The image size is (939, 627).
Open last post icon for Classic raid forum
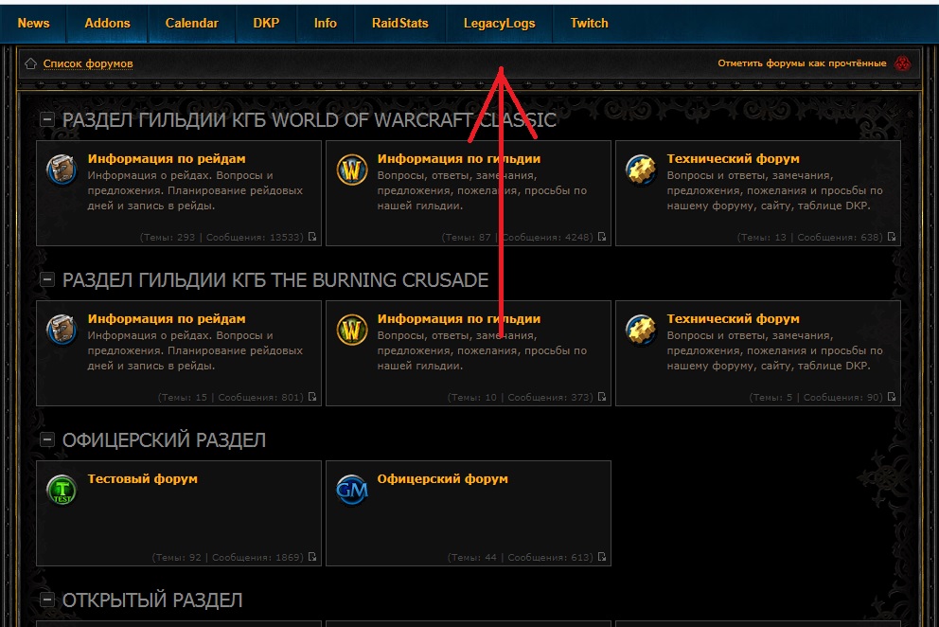pos(312,238)
